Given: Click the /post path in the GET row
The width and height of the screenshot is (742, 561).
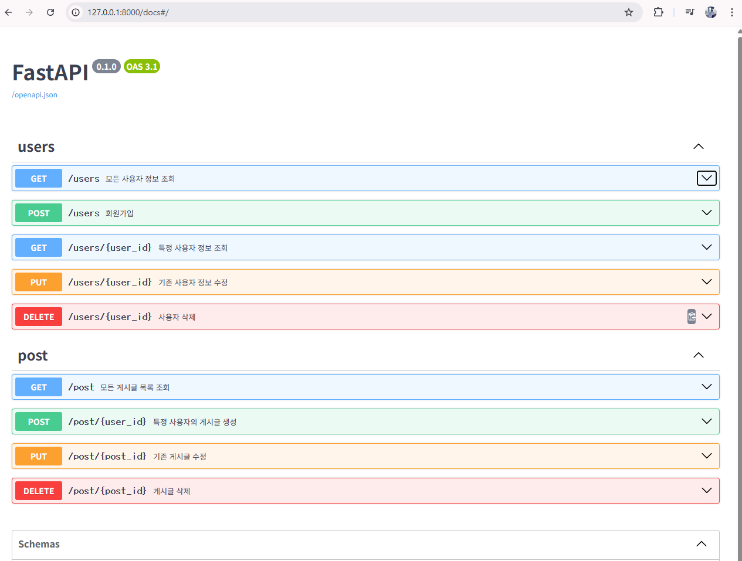Looking at the screenshot, I should 81,387.
